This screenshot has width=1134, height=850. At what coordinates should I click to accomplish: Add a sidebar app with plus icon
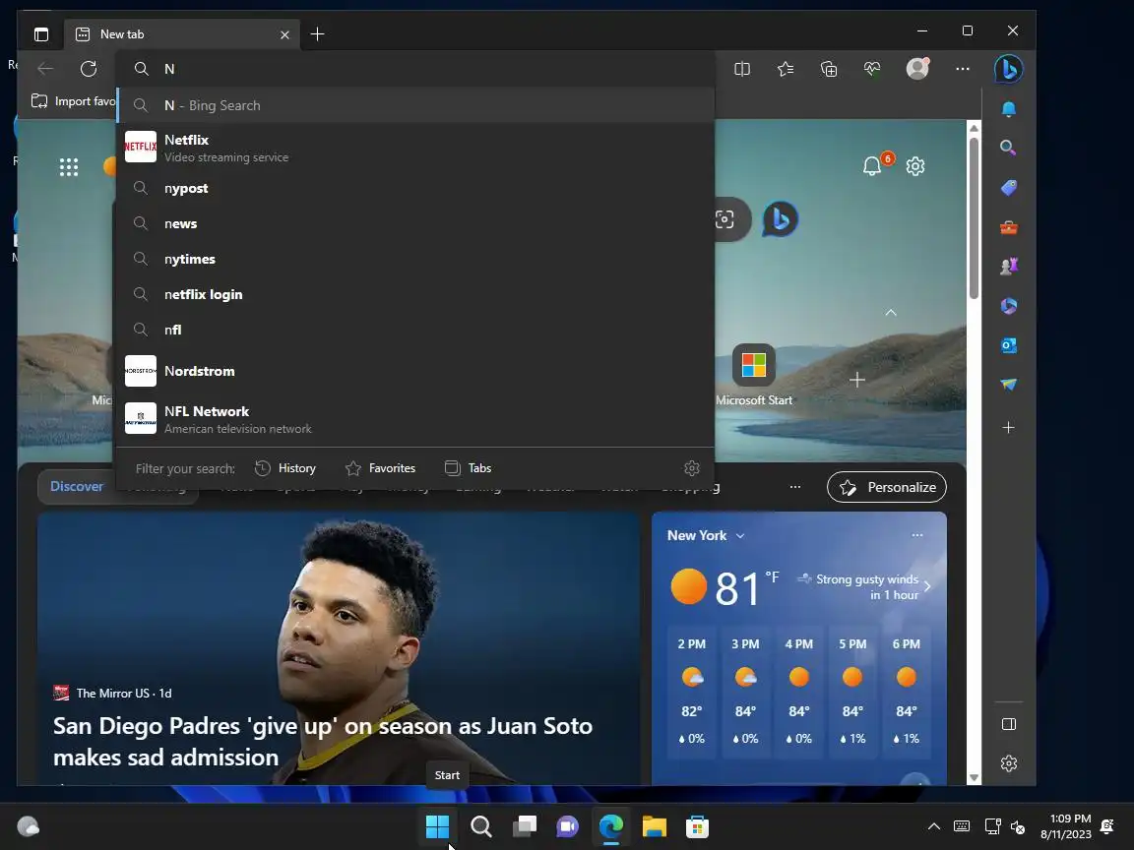click(x=1008, y=428)
